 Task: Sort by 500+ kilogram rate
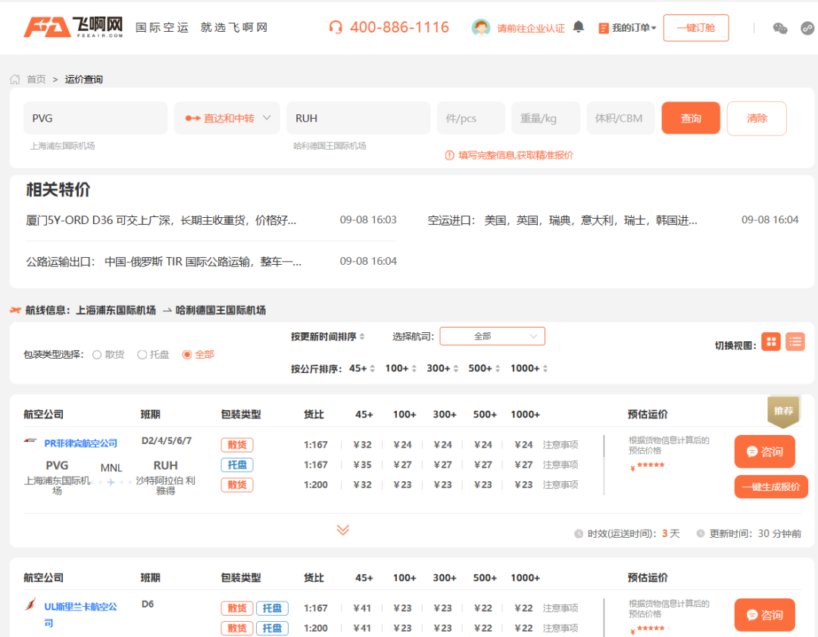coord(483,368)
